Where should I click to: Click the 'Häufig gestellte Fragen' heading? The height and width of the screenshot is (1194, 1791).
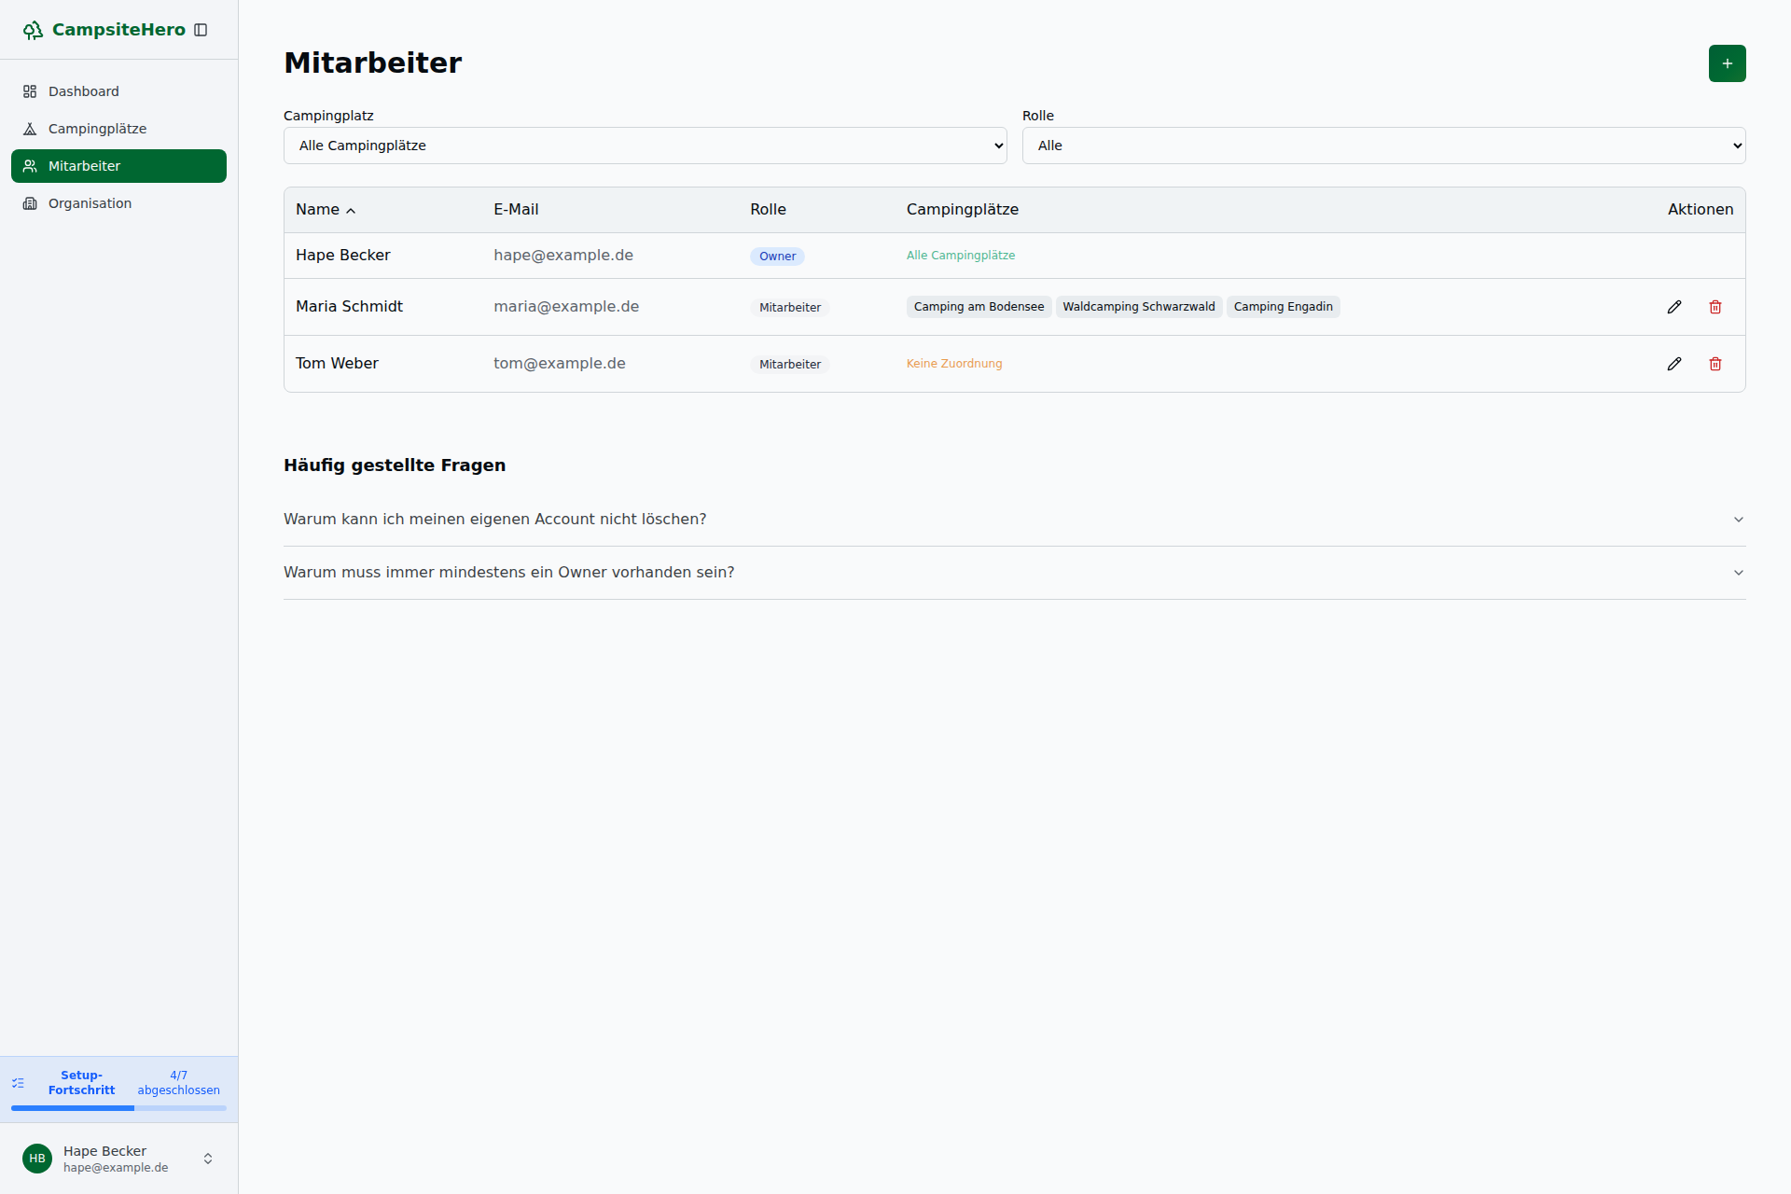pyautogui.click(x=395, y=465)
